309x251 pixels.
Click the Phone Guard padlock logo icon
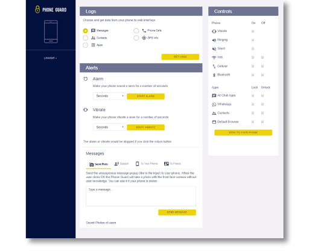point(37,10)
